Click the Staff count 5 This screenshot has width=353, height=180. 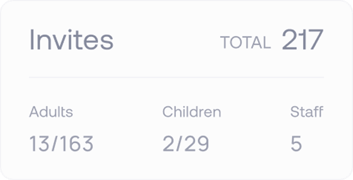coord(296,143)
